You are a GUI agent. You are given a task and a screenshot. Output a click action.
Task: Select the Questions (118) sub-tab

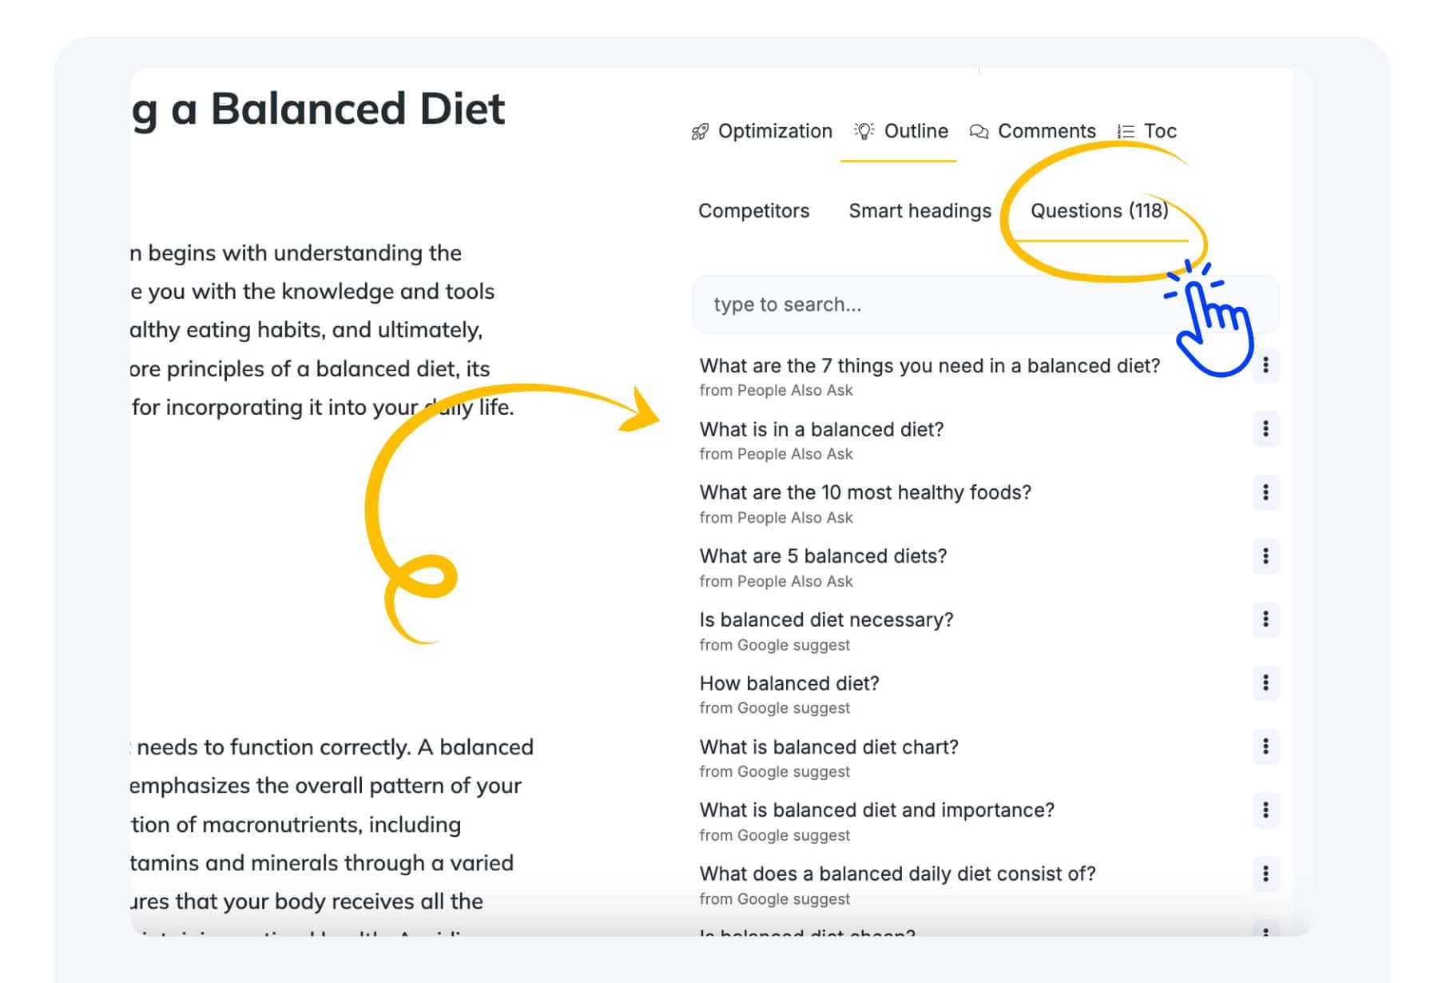pyautogui.click(x=1099, y=211)
